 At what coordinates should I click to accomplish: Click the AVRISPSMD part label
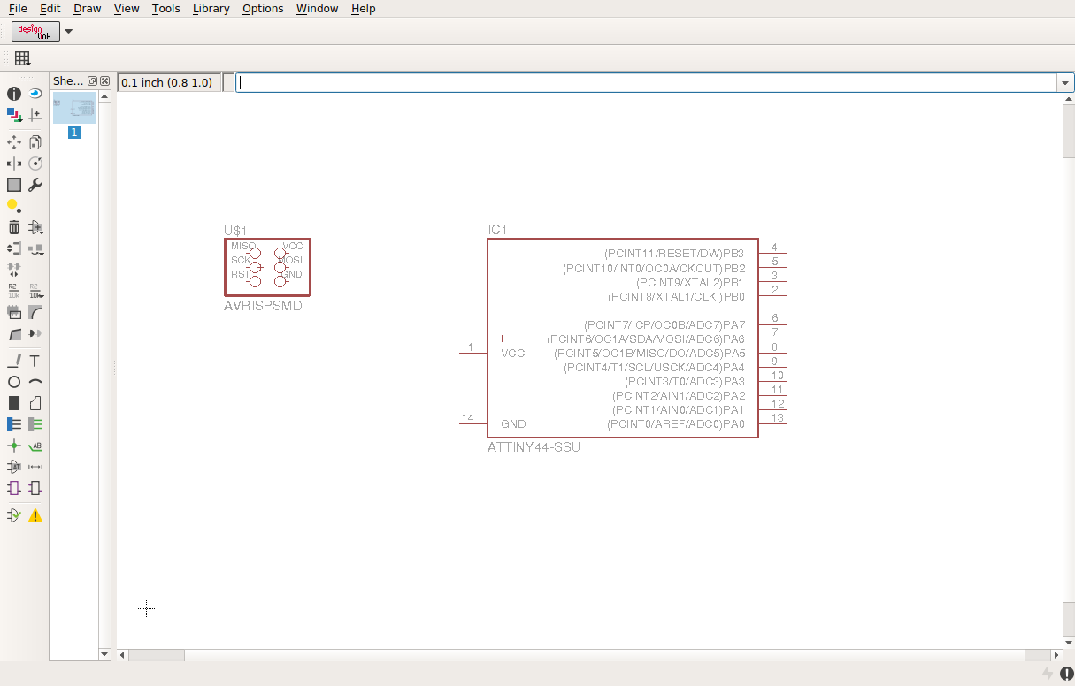click(x=263, y=306)
